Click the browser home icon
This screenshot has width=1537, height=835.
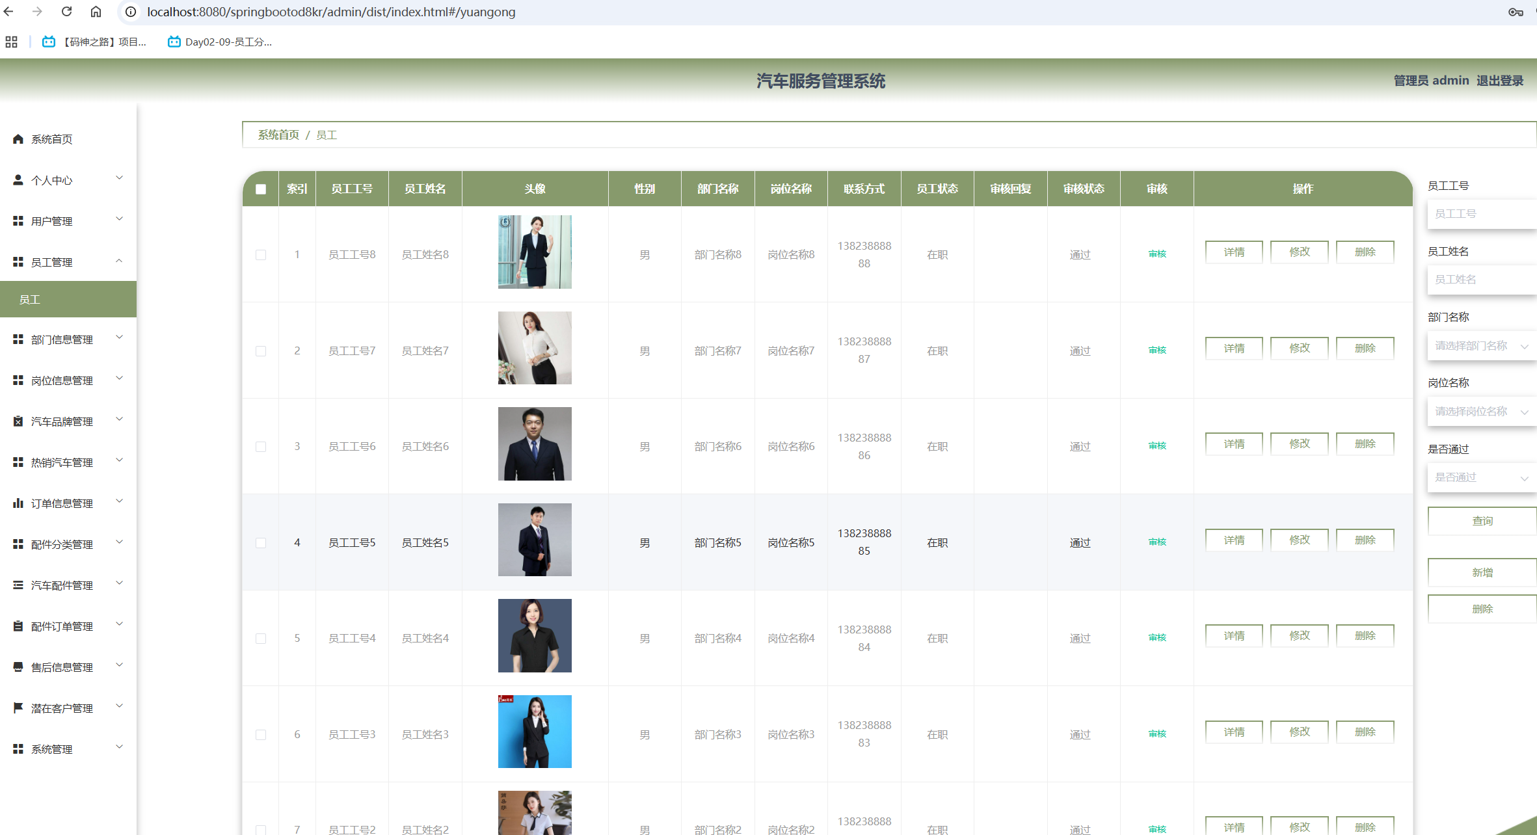pyautogui.click(x=96, y=12)
